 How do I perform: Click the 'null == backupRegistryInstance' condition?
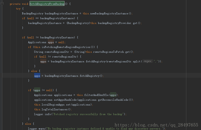[51, 18]
